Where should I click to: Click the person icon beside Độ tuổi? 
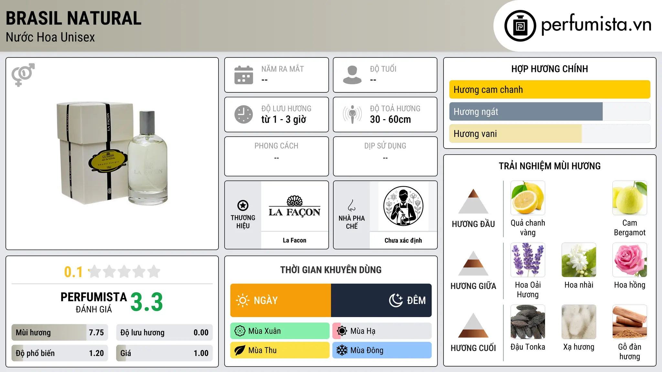[352, 75]
